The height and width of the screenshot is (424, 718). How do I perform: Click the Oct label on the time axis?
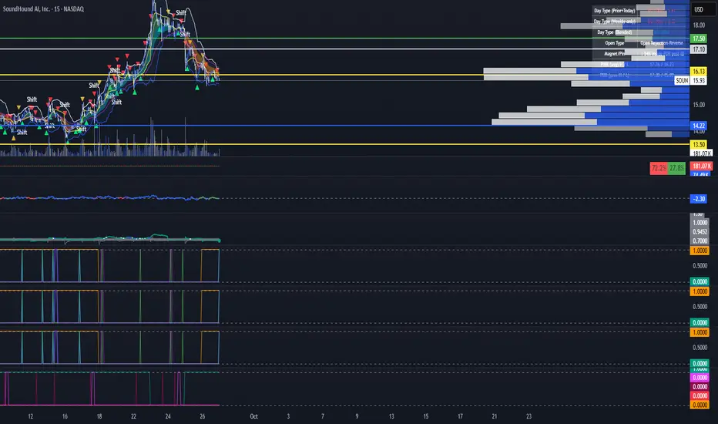point(253,416)
